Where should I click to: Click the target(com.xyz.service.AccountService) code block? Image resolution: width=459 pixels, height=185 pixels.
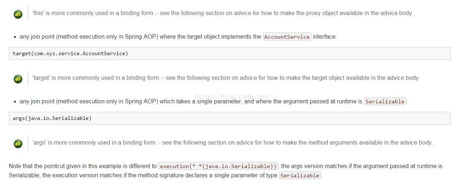coord(229,53)
